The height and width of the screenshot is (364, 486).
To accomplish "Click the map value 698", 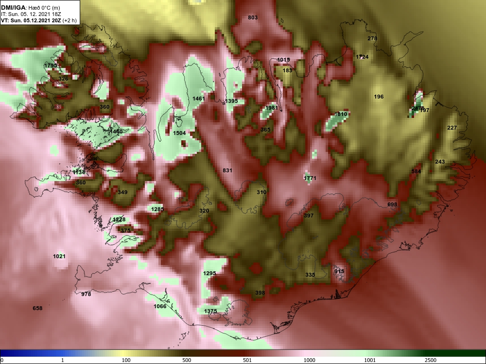I will point(392,204).
